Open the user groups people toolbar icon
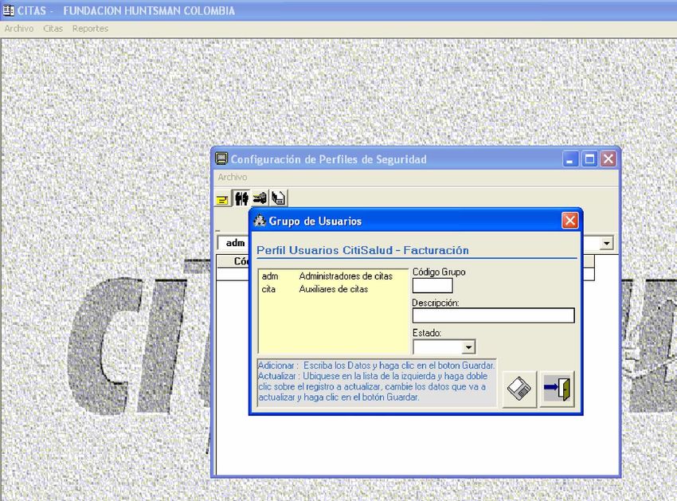This screenshot has width=677, height=501. pyautogui.click(x=241, y=198)
